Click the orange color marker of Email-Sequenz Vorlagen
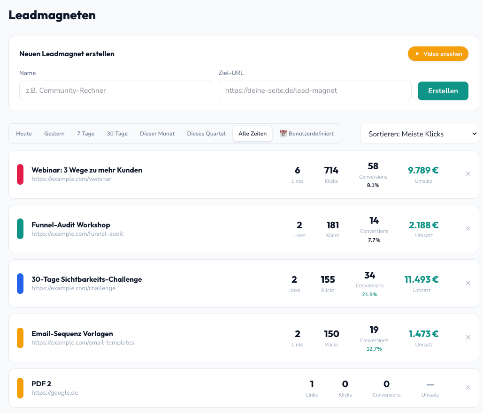483x413 pixels. pos(20,338)
